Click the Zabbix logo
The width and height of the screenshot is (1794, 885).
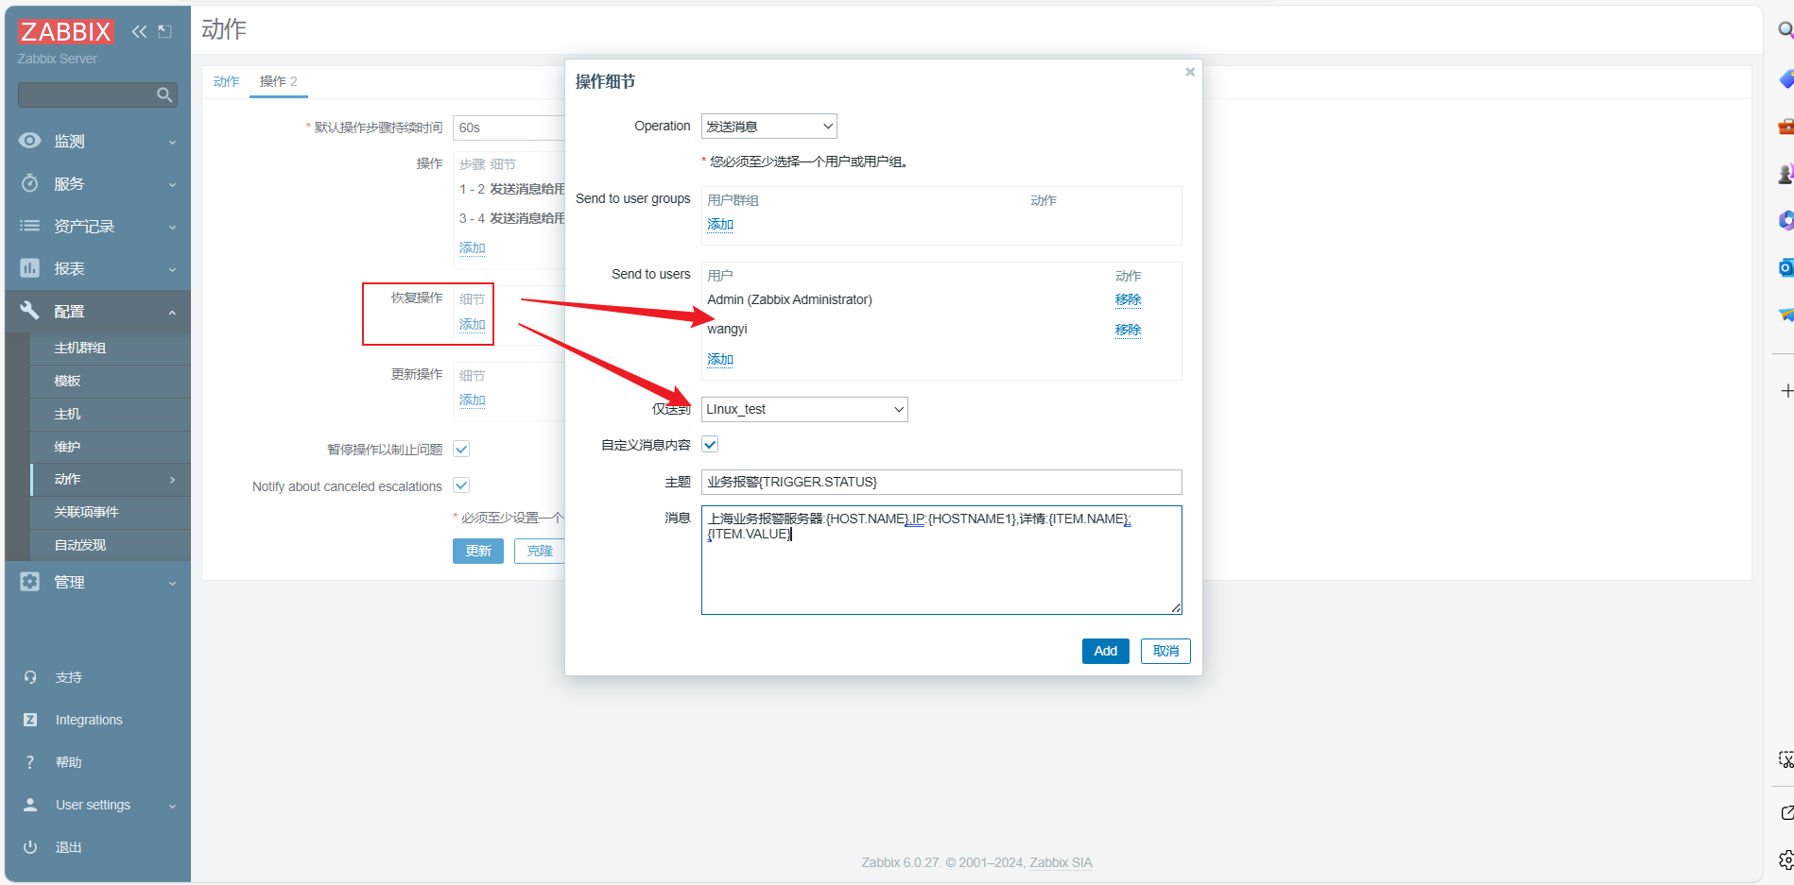coord(66,31)
